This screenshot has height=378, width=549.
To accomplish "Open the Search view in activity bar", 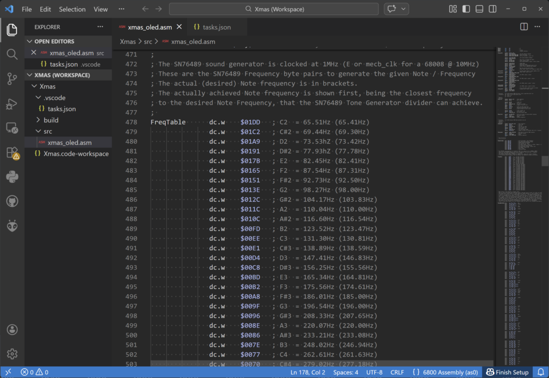I will [x=12, y=54].
